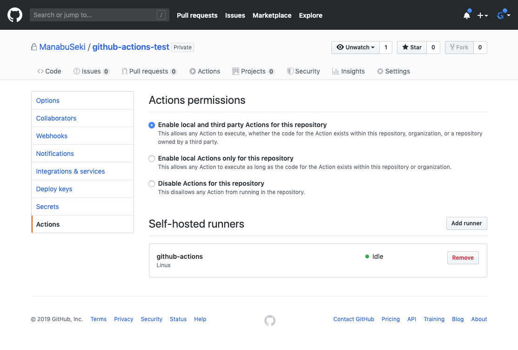Image resolution: width=518 pixels, height=350 pixels.
Task: Click the star icon on Star button
Action: click(x=405, y=47)
